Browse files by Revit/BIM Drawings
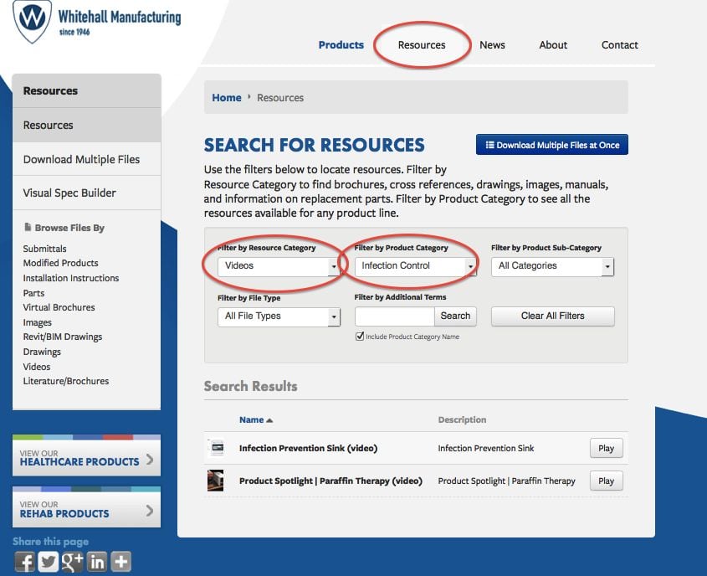This screenshot has width=707, height=576. point(63,337)
